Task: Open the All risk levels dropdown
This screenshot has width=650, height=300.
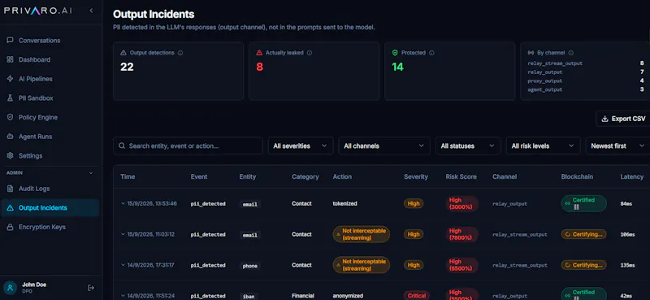Action: (x=543, y=146)
